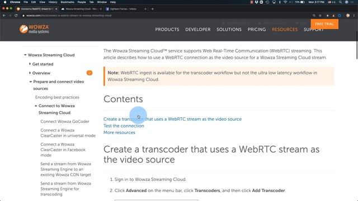
Task: Jump to Create a transcoder contents link
Action: pos(172,119)
